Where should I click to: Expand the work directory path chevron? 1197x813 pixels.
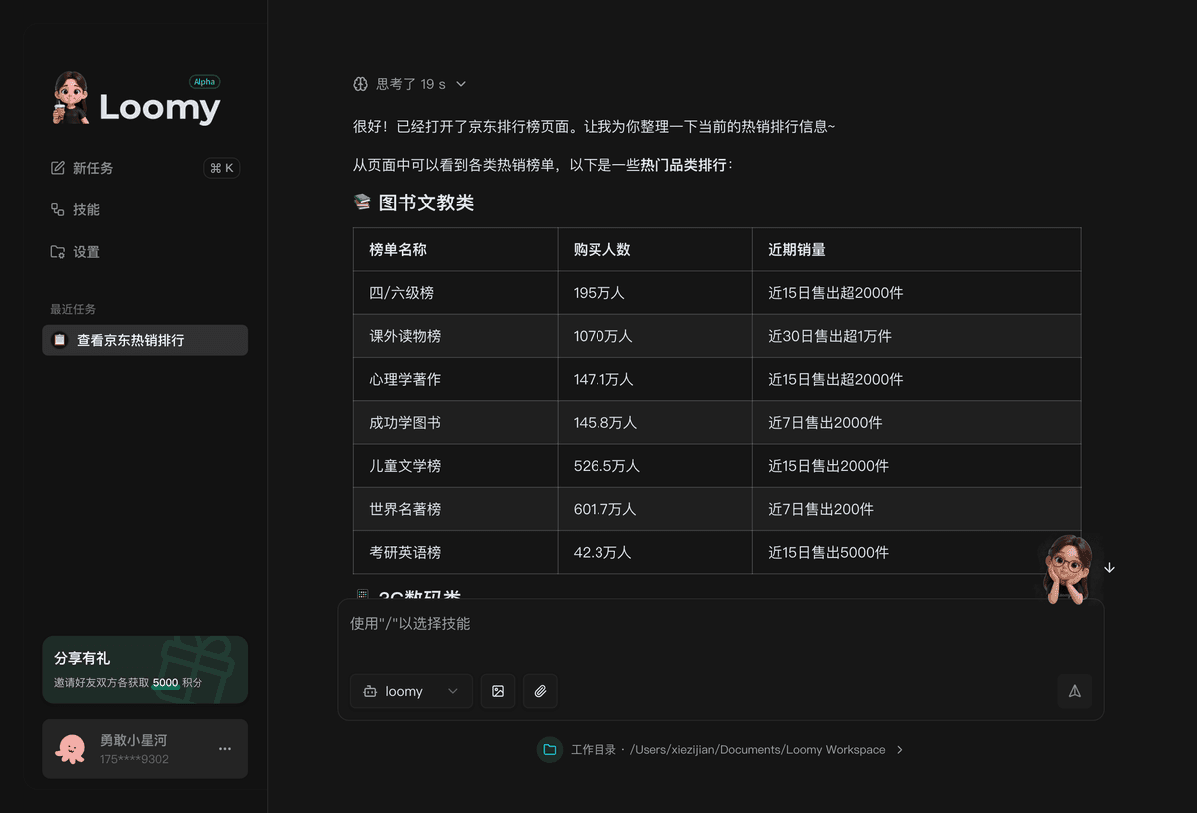(x=899, y=750)
